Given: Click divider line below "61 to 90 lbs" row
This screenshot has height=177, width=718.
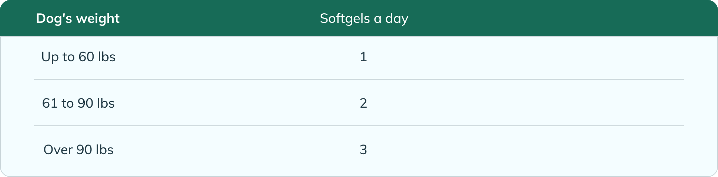Looking at the screenshot, I should tap(359, 126).
